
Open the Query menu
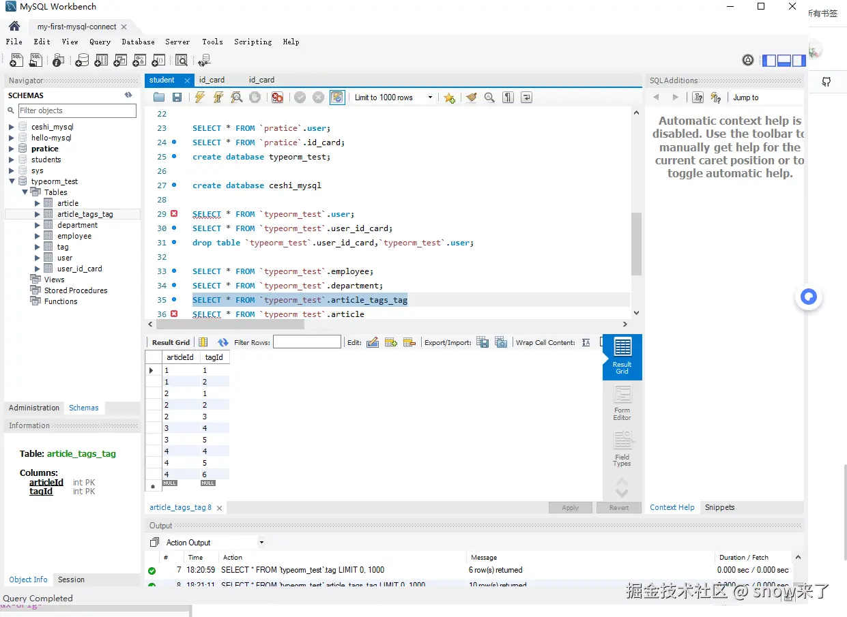100,42
